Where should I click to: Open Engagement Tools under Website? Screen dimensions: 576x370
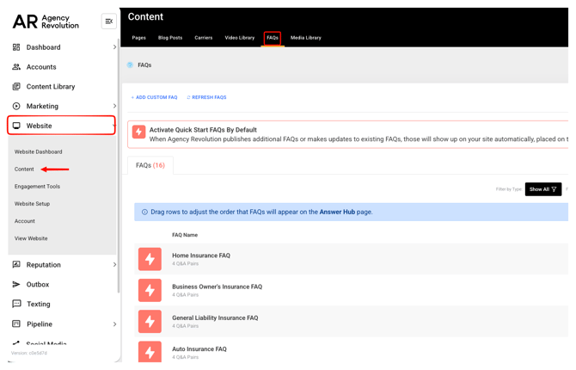click(37, 187)
